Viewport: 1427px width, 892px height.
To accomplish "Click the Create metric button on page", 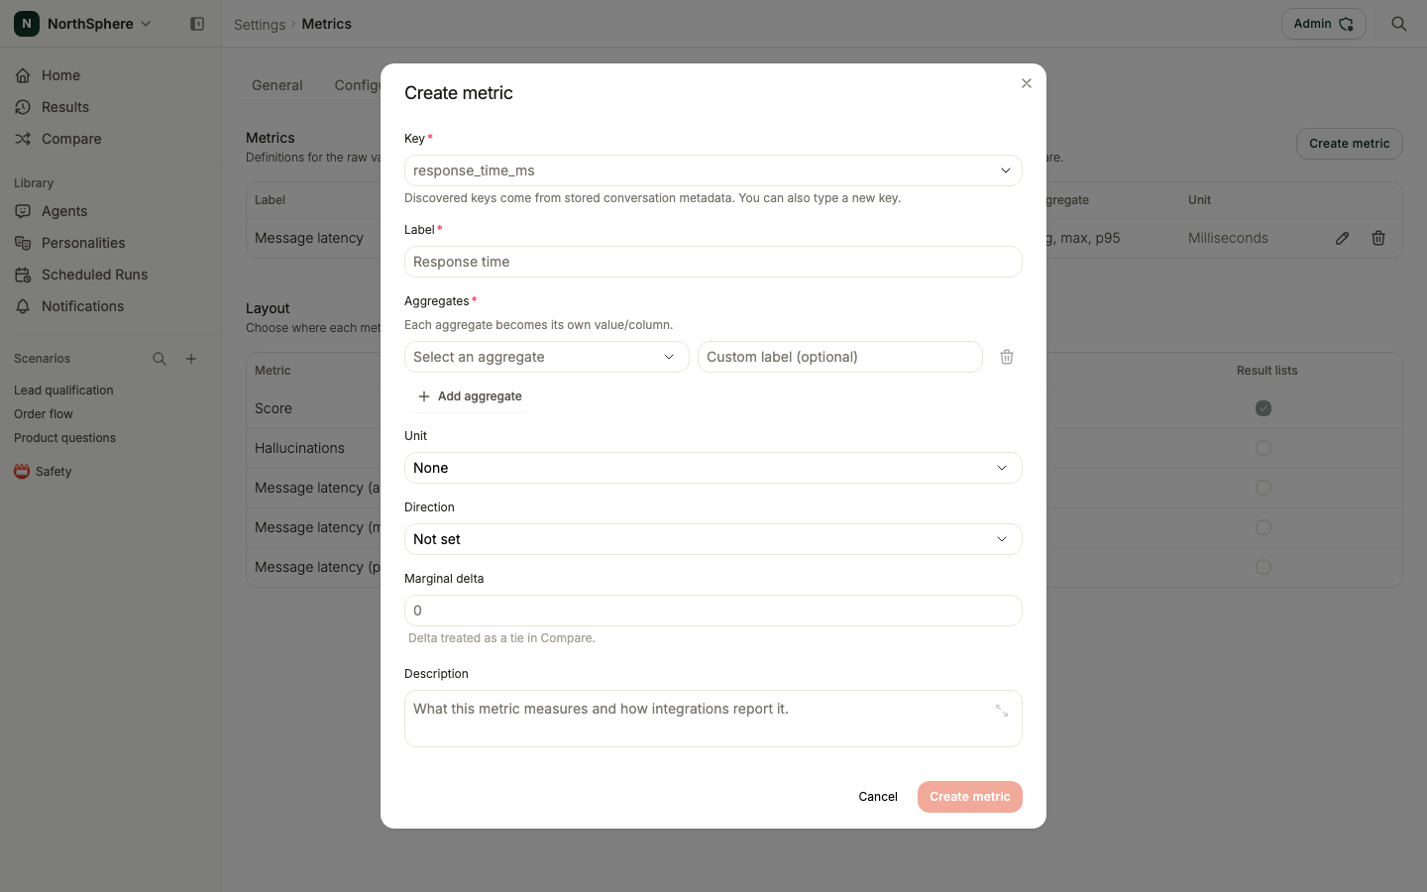I will pyautogui.click(x=1350, y=144).
